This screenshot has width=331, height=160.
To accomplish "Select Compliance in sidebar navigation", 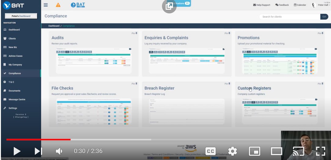I will pos(20,73).
